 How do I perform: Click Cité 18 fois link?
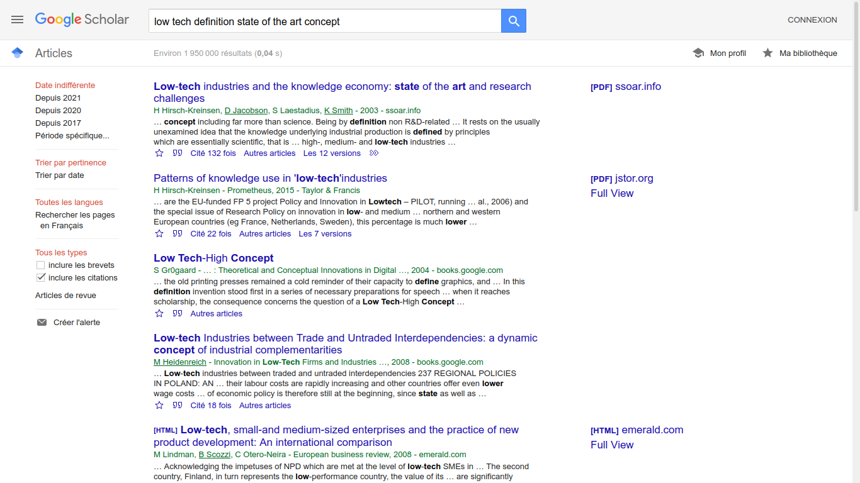pyautogui.click(x=211, y=405)
